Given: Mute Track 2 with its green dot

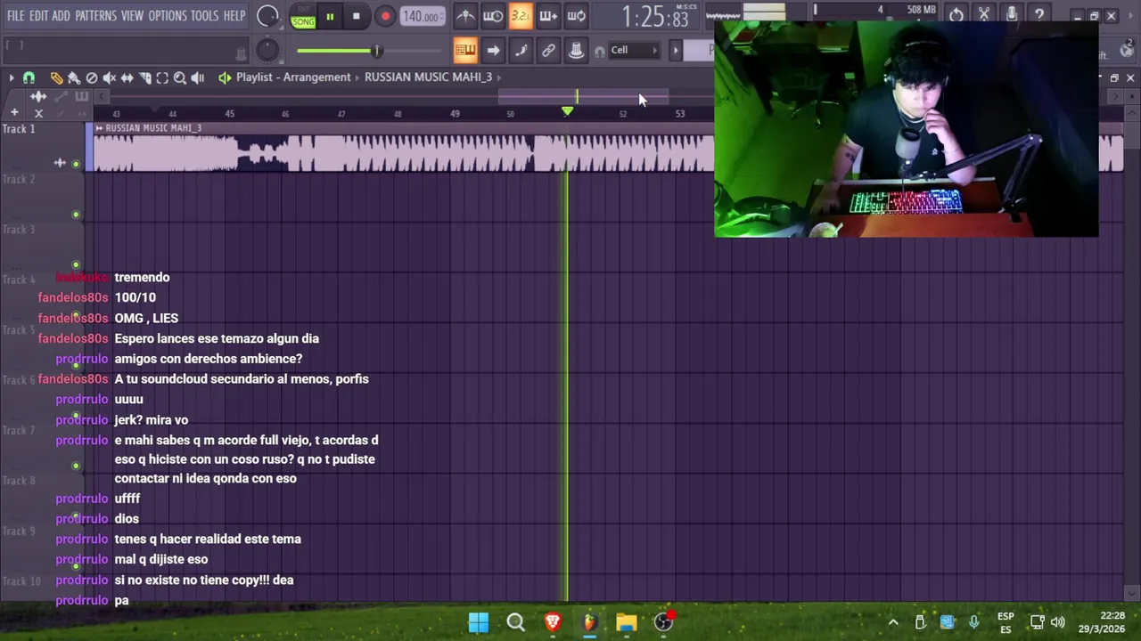Looking at the screenshot, I should click(76, 215).
